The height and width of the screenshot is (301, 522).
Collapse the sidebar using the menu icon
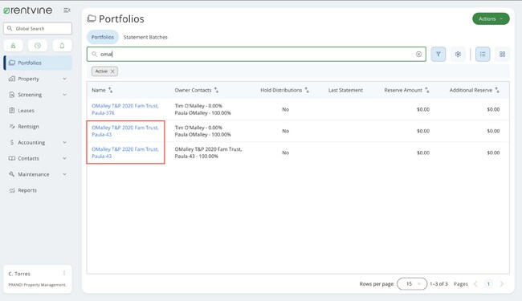(67, 10)
